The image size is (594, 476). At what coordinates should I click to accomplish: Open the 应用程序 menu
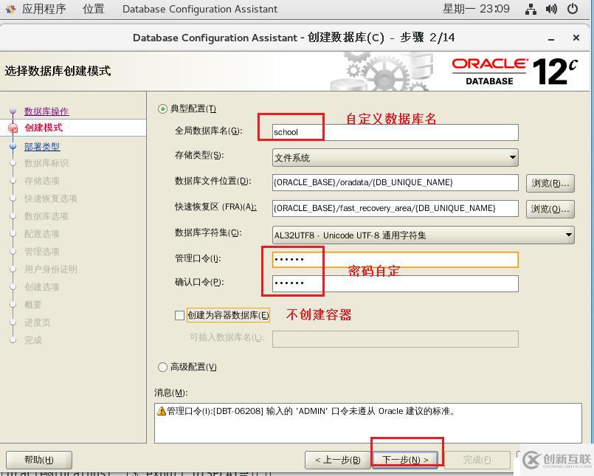pos(44,9)
